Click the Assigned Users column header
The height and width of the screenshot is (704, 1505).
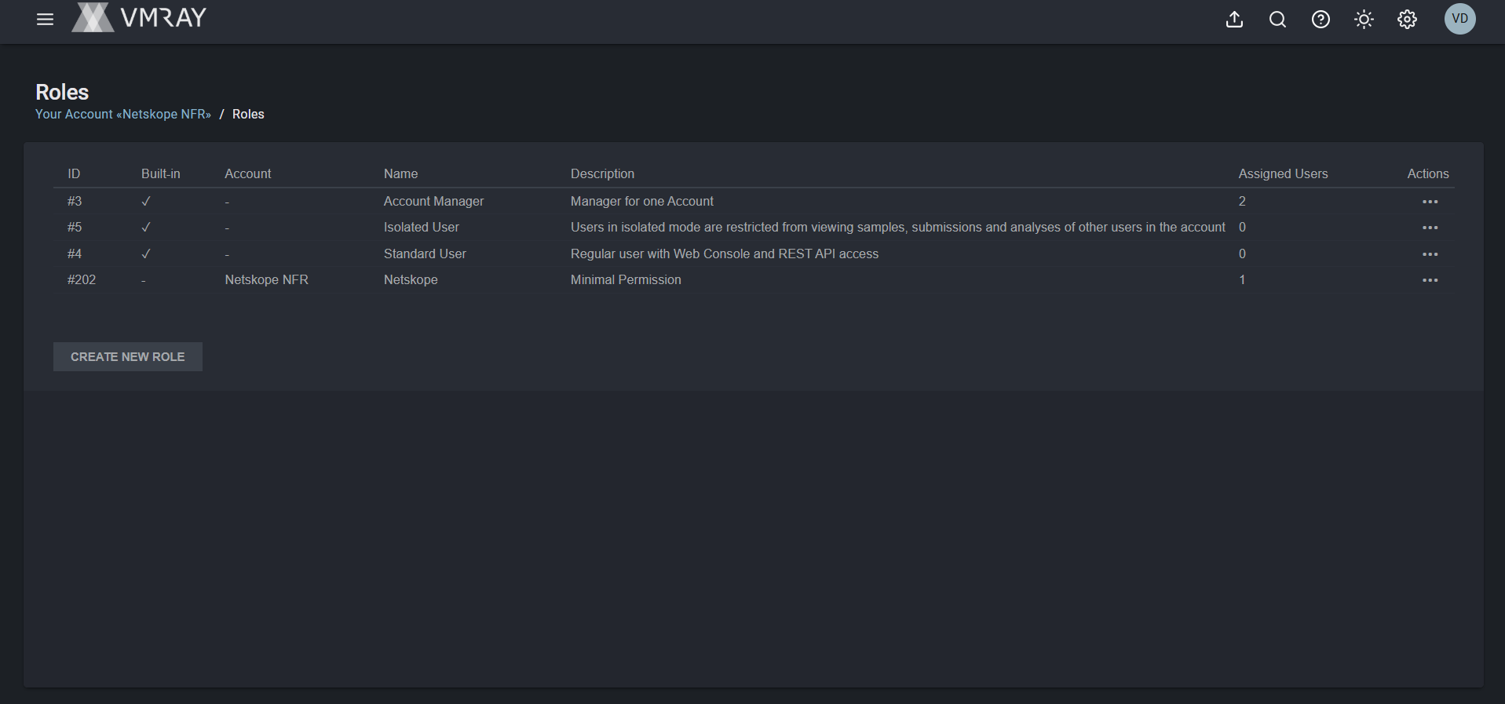click(x=1283, y=174)
